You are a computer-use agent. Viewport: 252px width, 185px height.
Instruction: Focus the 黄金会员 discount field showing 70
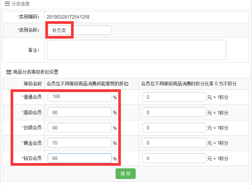(x=80, y=143)
